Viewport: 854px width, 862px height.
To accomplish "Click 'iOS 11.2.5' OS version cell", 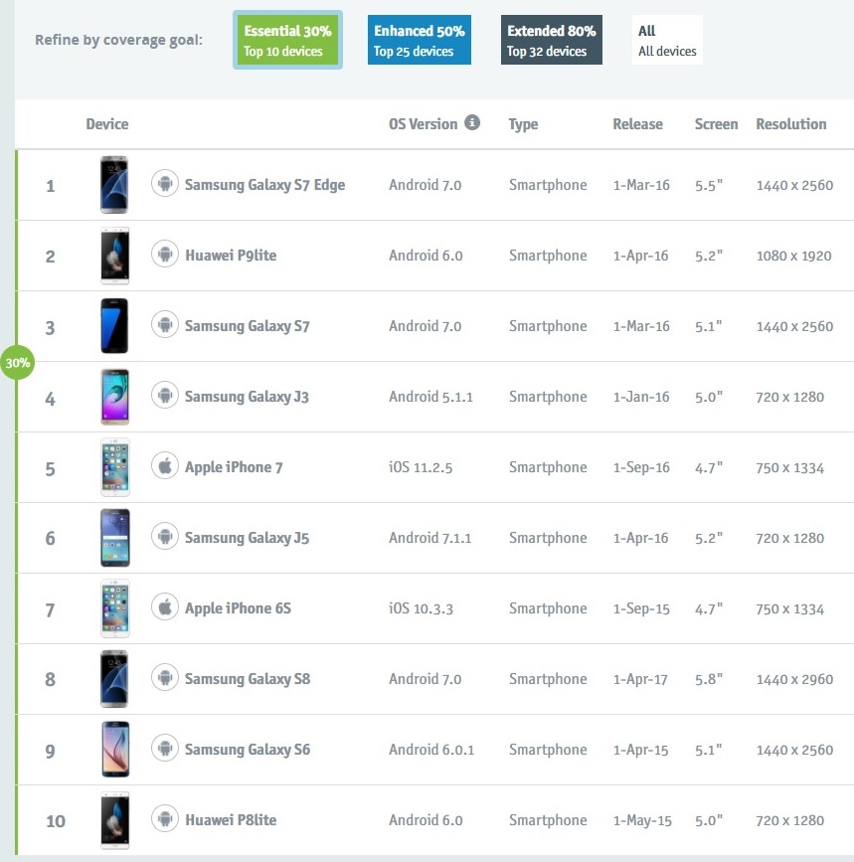I will [421, 467].
